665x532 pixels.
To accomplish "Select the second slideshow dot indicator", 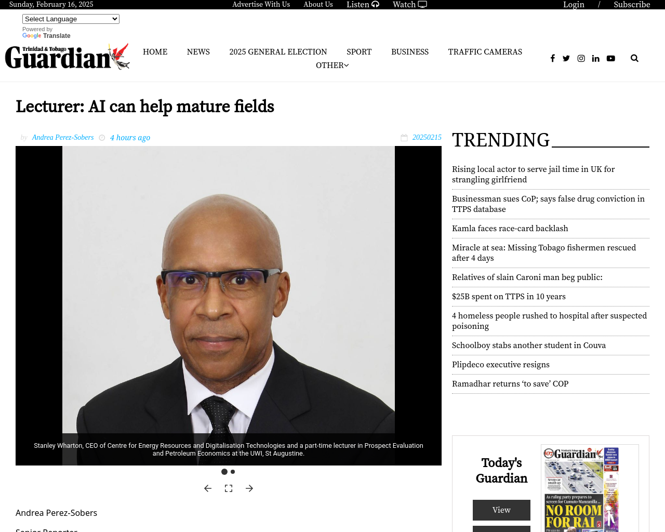I will pyautogui.click(x=233, y=472).
